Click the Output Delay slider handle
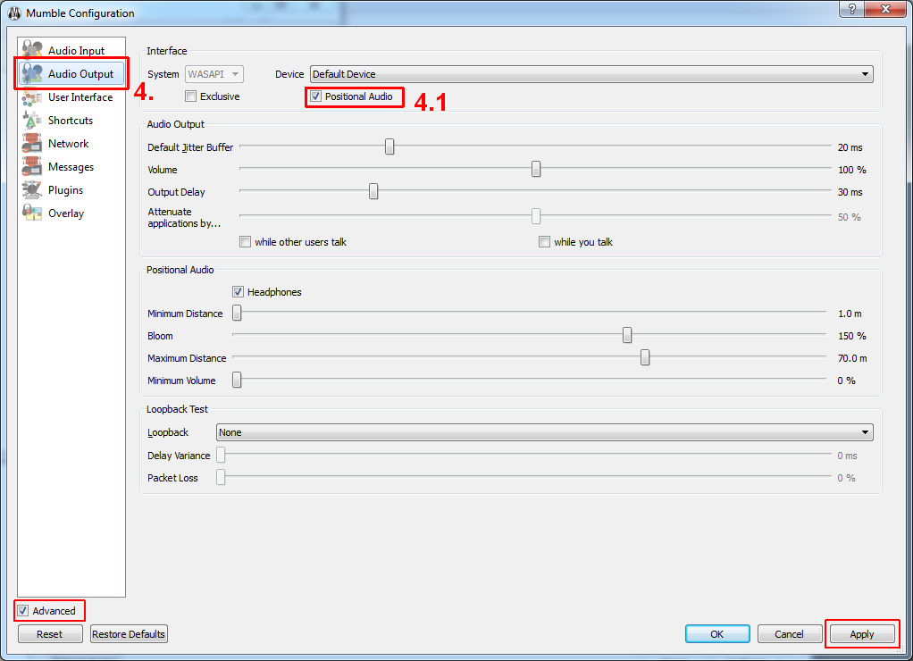This screenshot has height=661, width=913. point(373,191)
